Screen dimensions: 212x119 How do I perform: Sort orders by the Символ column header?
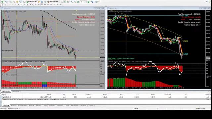(88, 95)
